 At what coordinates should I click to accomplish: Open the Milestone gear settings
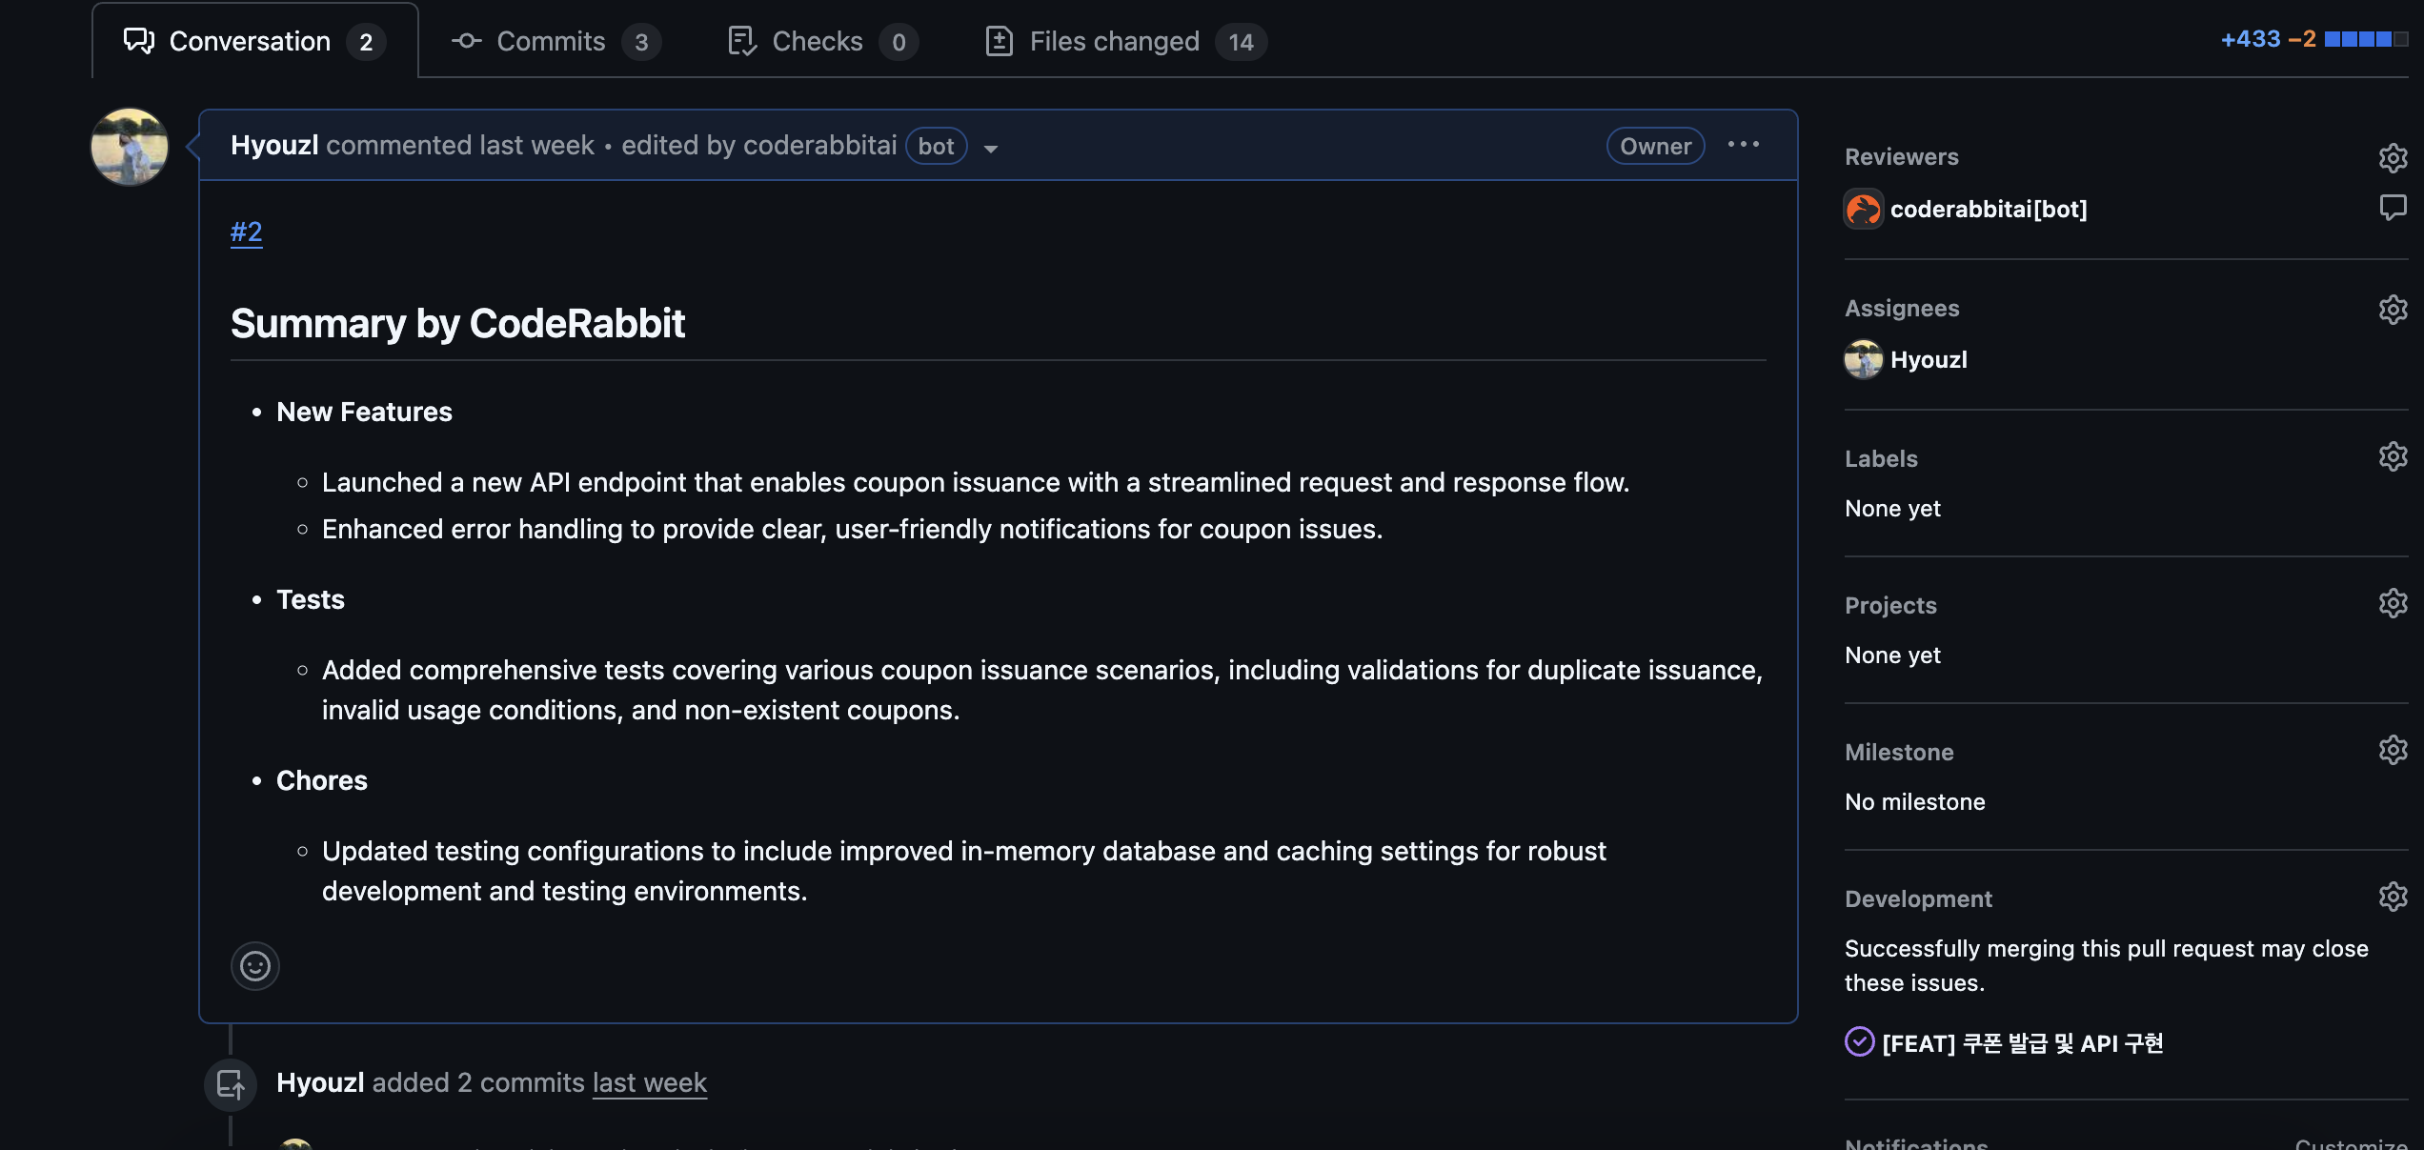2393,750
